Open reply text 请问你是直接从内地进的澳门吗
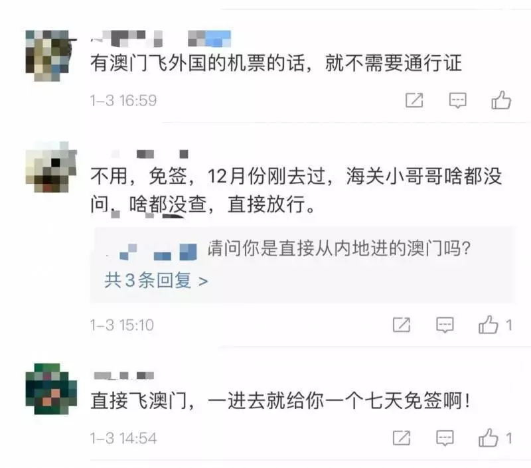Viewport: 531px width, 468px height. [x=339, y=248]
